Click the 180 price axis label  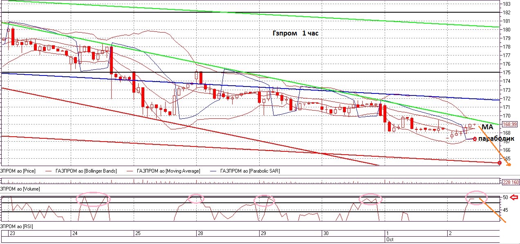pyautogui.click(x=507, y=29)
